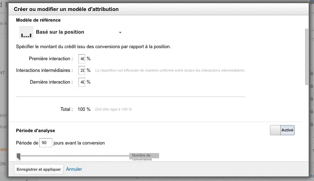Click the "Période d'analyse" section heading
The width and height of the screenshot is (314, 181).
[36, 130]
